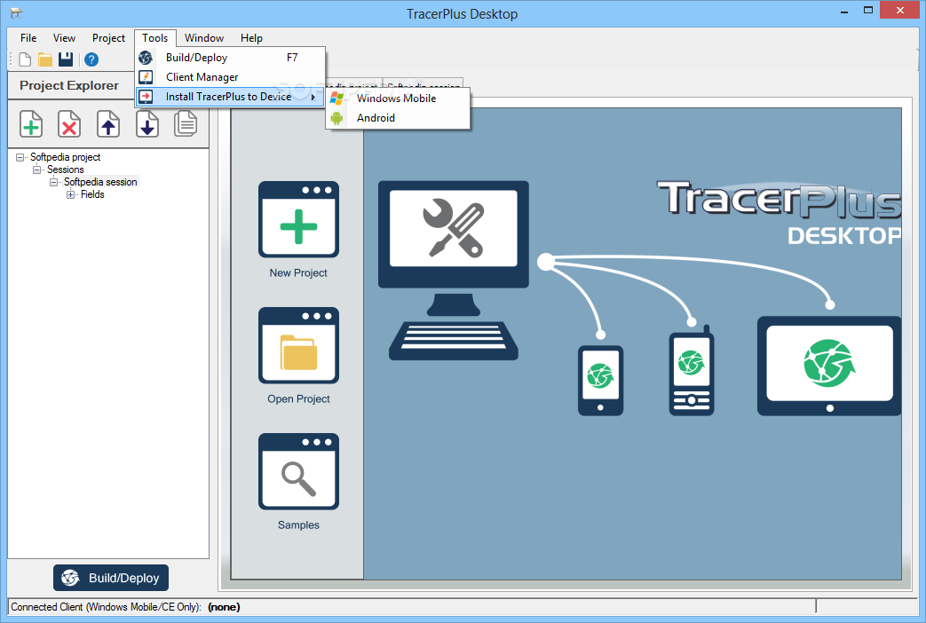Choose Client Manager menu entry
This screenshot has height=623, width=926.
[230, 77]
